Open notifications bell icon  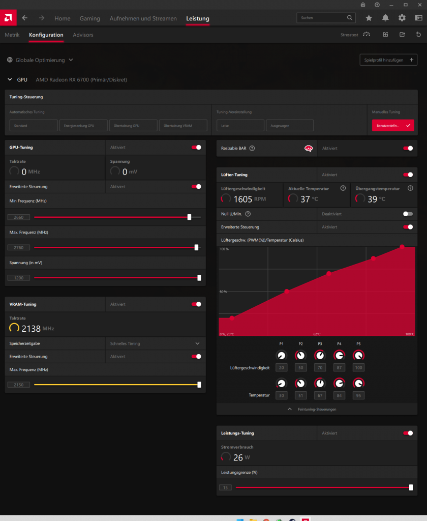click(x=385, y=18)
